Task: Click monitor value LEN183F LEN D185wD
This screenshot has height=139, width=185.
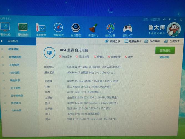Action: click(90, 108)
